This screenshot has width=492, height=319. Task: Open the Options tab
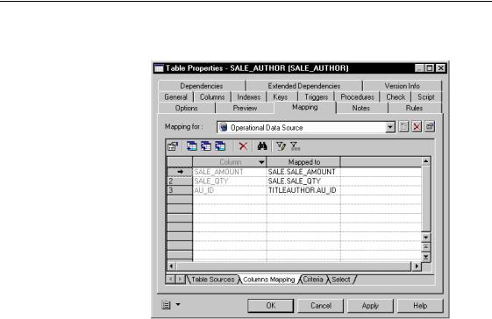coord(187,108)
